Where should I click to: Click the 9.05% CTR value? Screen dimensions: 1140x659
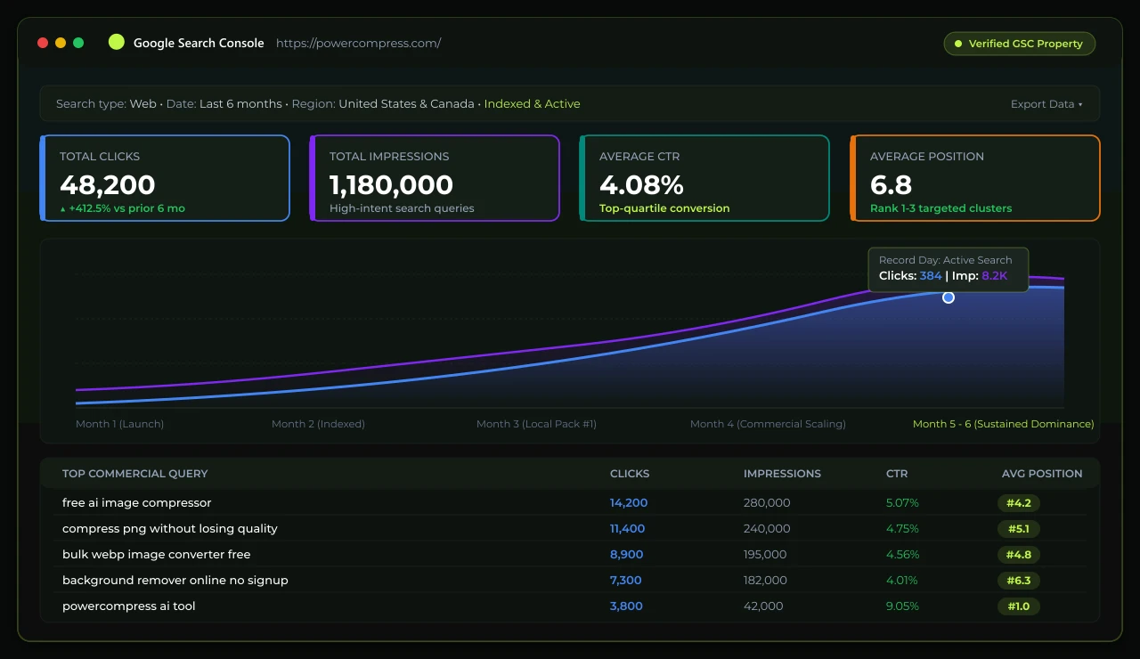click(902, 606)
